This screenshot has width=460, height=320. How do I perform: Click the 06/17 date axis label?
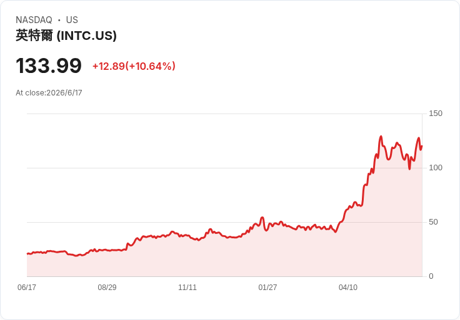tap(27, 288)
